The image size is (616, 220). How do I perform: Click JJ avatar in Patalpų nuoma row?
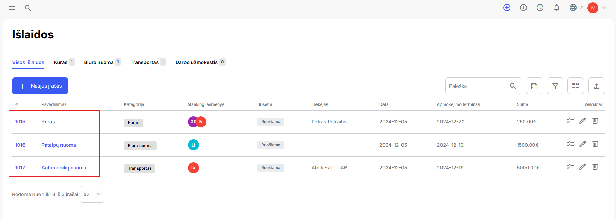tap(193, 145)
